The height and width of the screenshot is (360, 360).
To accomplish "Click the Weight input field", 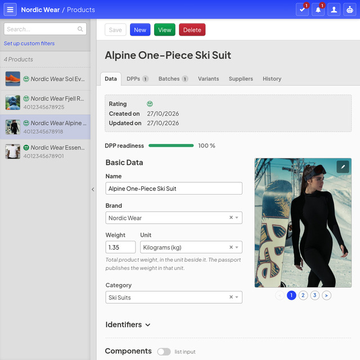I will click(x=120, y=247).
